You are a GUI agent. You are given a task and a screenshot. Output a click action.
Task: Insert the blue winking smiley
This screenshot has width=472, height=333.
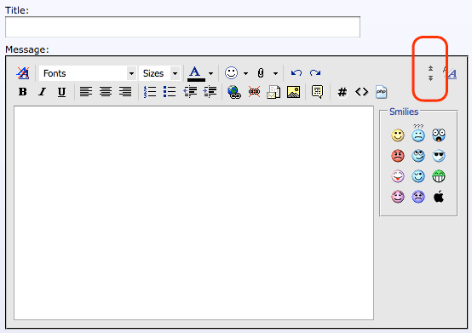pyautogui.click(x=418, y=176)
